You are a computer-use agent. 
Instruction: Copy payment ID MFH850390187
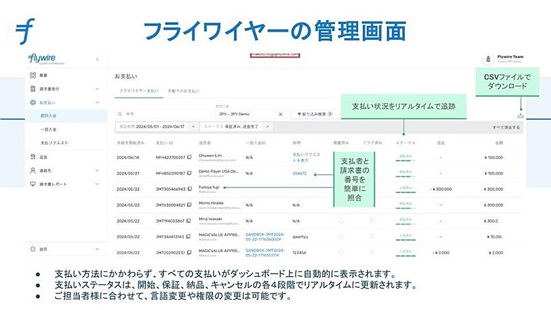189,174
